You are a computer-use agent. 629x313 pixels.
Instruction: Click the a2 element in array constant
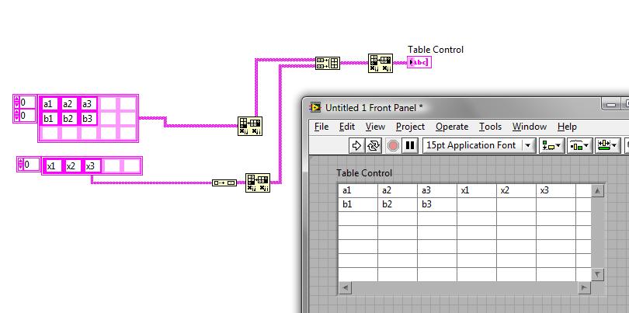[69, 104]
